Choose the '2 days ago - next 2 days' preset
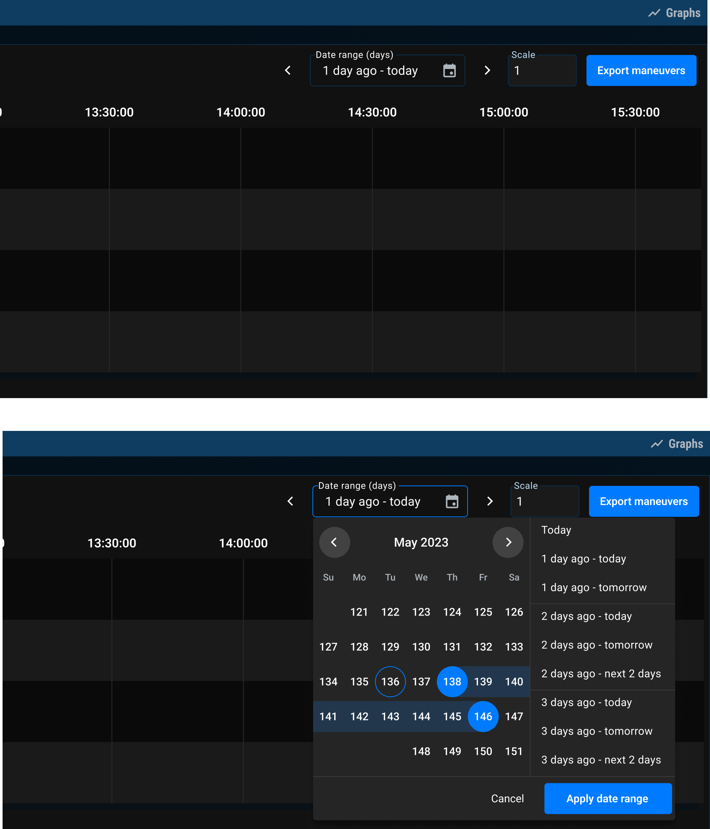 coord(601,673)
